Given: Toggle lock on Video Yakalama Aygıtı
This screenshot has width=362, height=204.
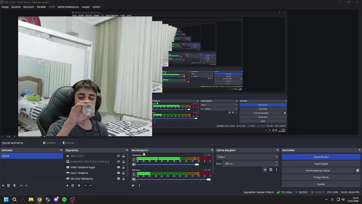Looking at the screenshot, I should pos(123,167).
